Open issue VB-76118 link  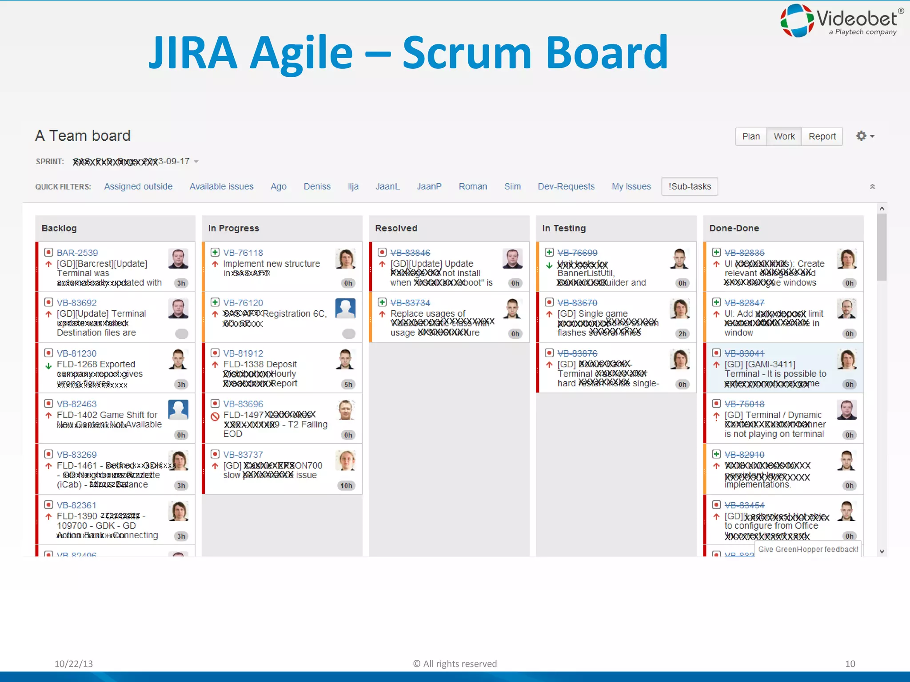(x=243, y=253)
